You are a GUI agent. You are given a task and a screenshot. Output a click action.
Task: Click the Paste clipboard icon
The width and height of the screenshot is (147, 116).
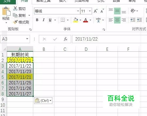(6, 11)
